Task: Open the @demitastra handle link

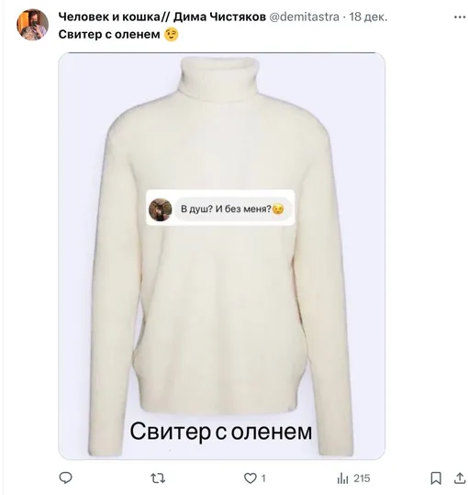Action: click(x=304, y=17)
